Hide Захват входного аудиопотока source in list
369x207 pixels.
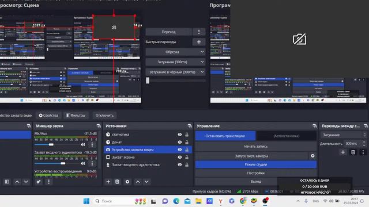(x=179, y=165)
